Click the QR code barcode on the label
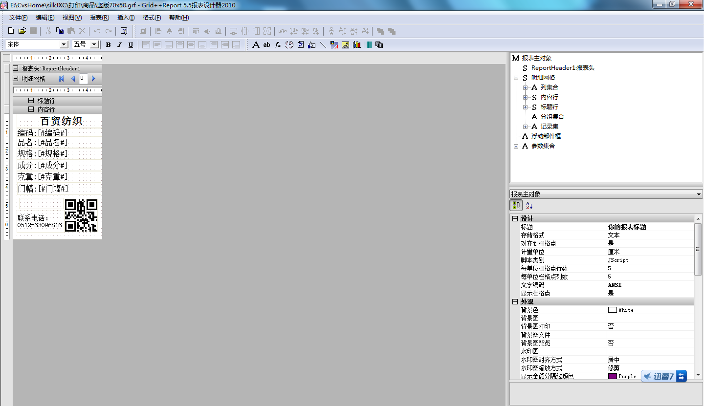Image resolution: width=704 pixels, height=406 pixels. (x=81, y=215)
